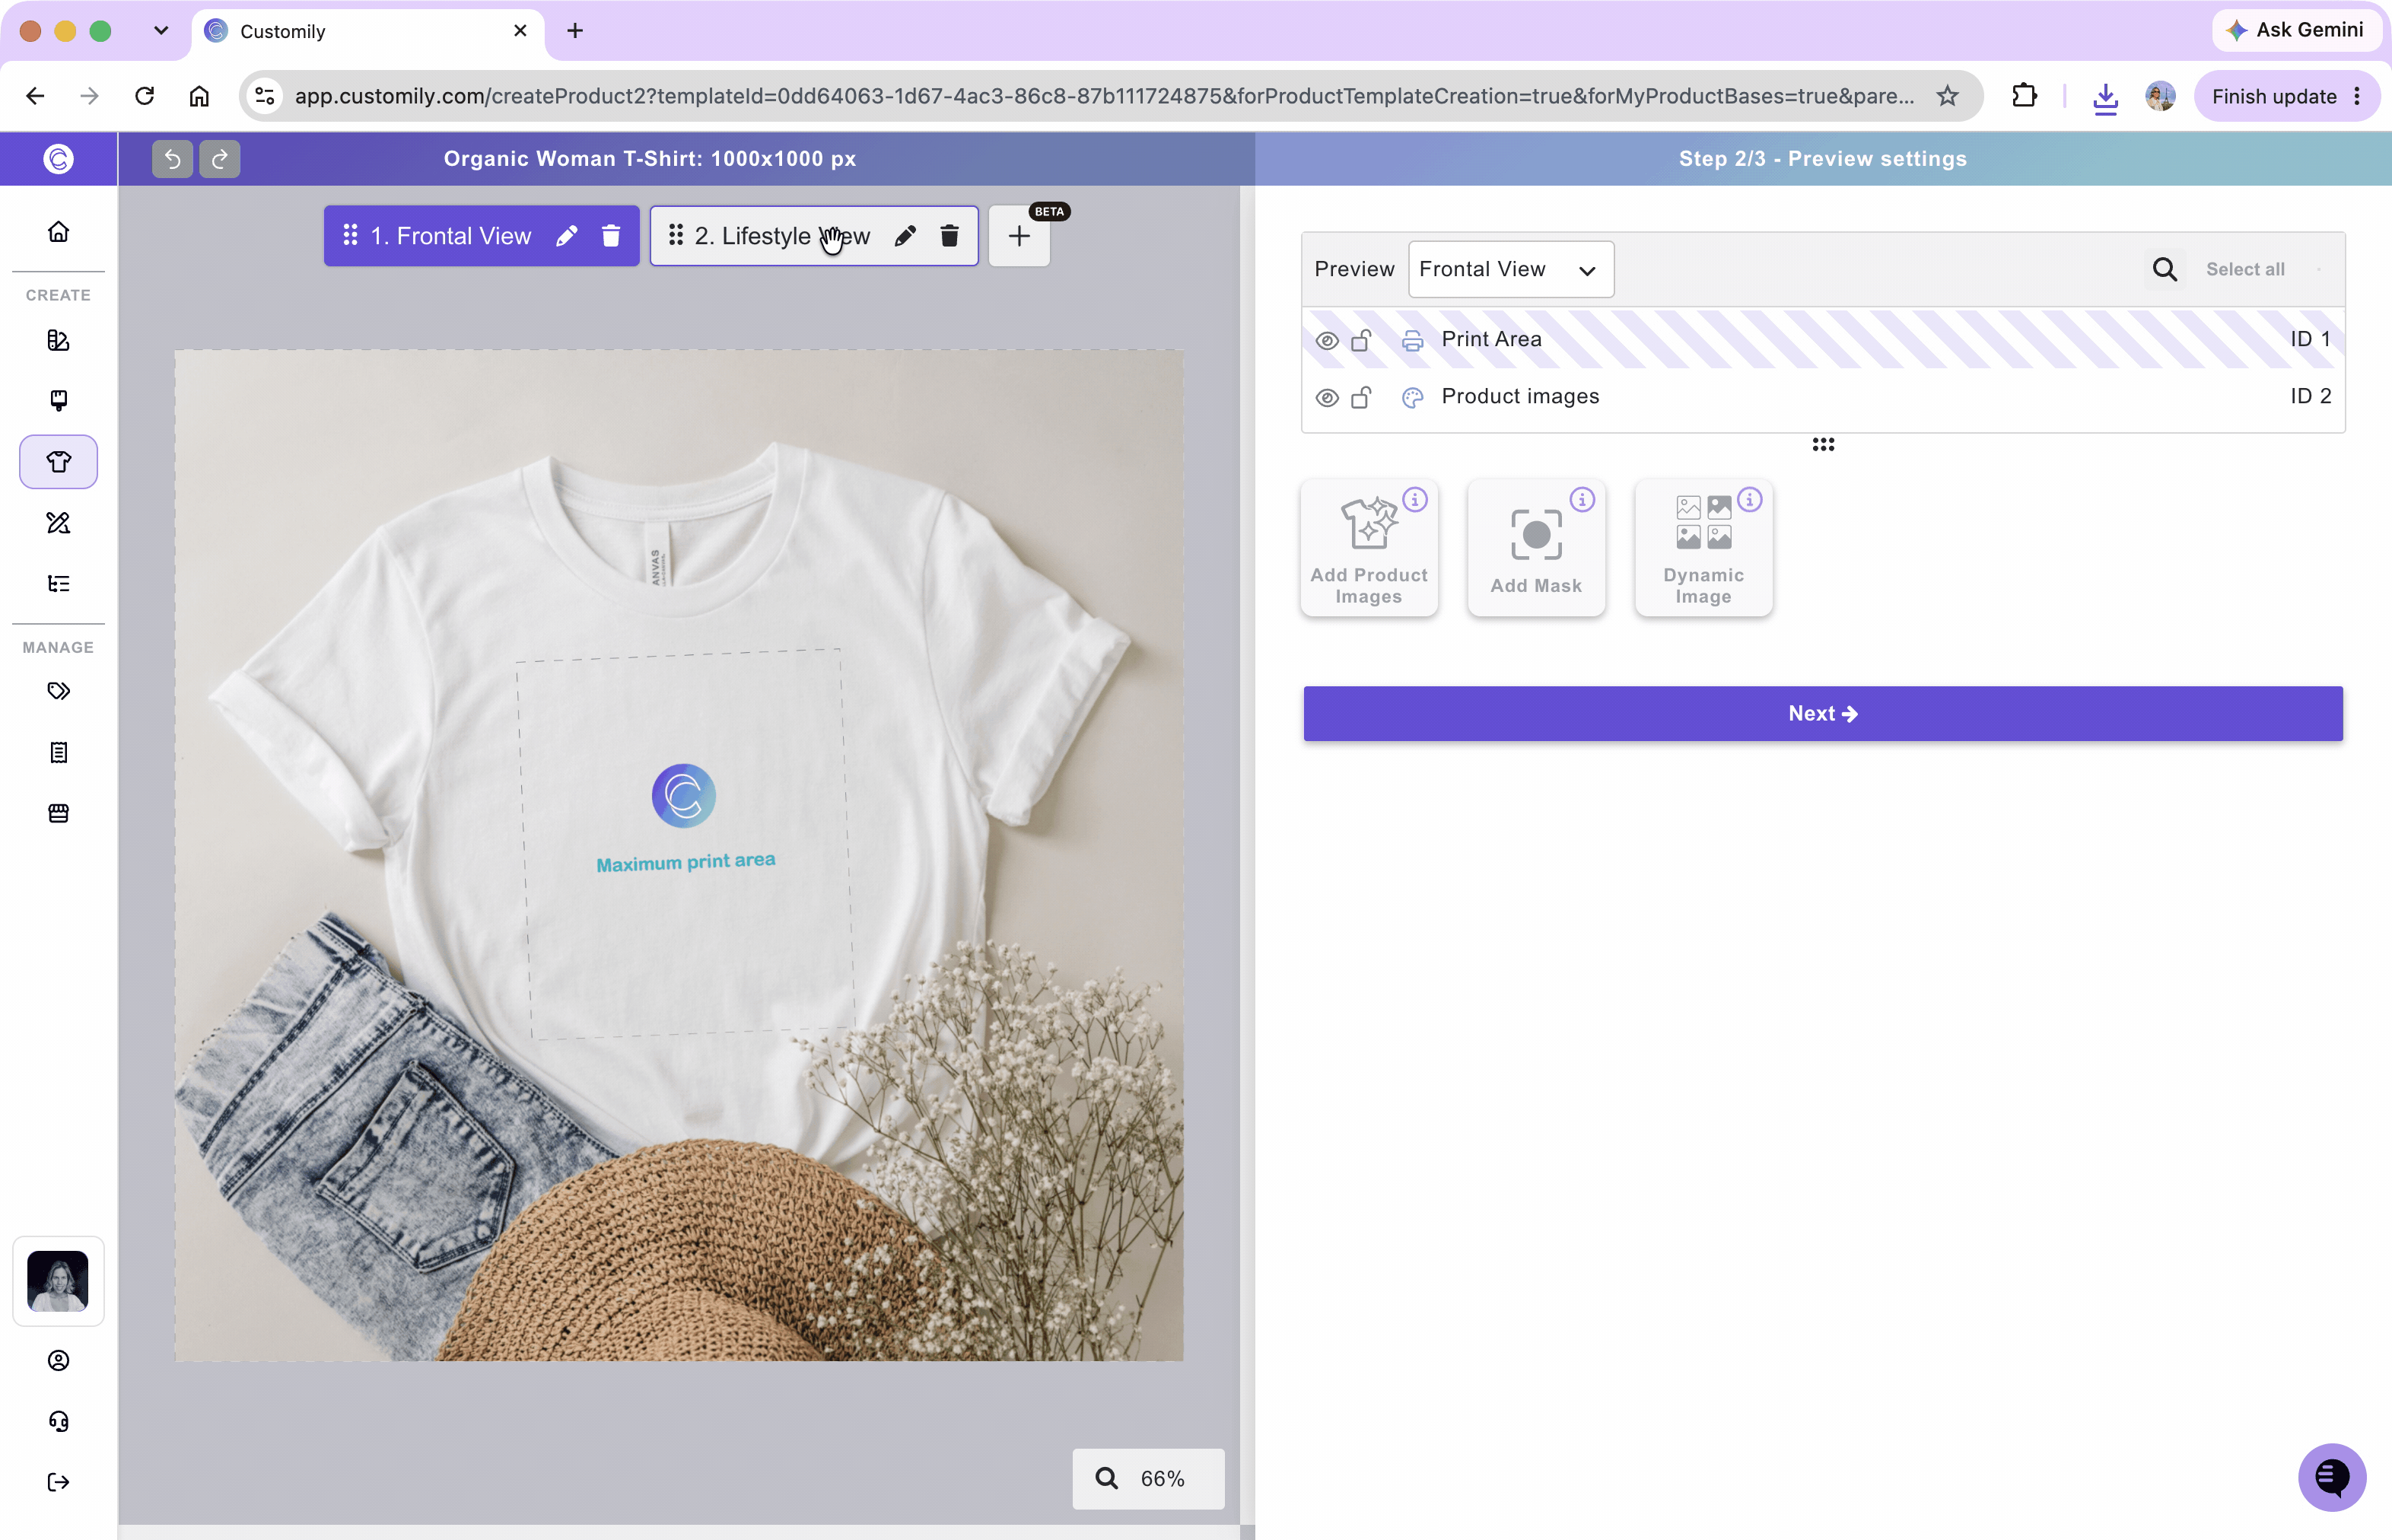Expand the Chrome tab search chevron
Image resolution: width=2392 pixels, height=1540 pixels.
161,31
